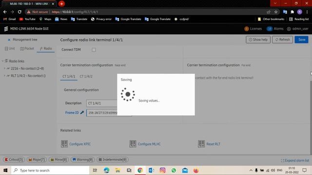Image resolution: width=312 pixels, height=175 pixels.
Task: Select 2216 - No contact (2+0)
Action: tap(27, 69)
